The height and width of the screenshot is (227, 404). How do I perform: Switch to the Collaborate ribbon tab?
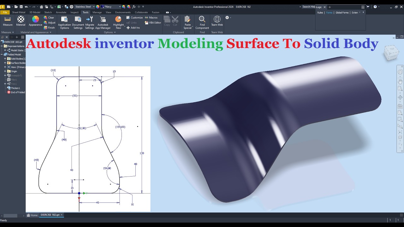(x=141, y=12)
